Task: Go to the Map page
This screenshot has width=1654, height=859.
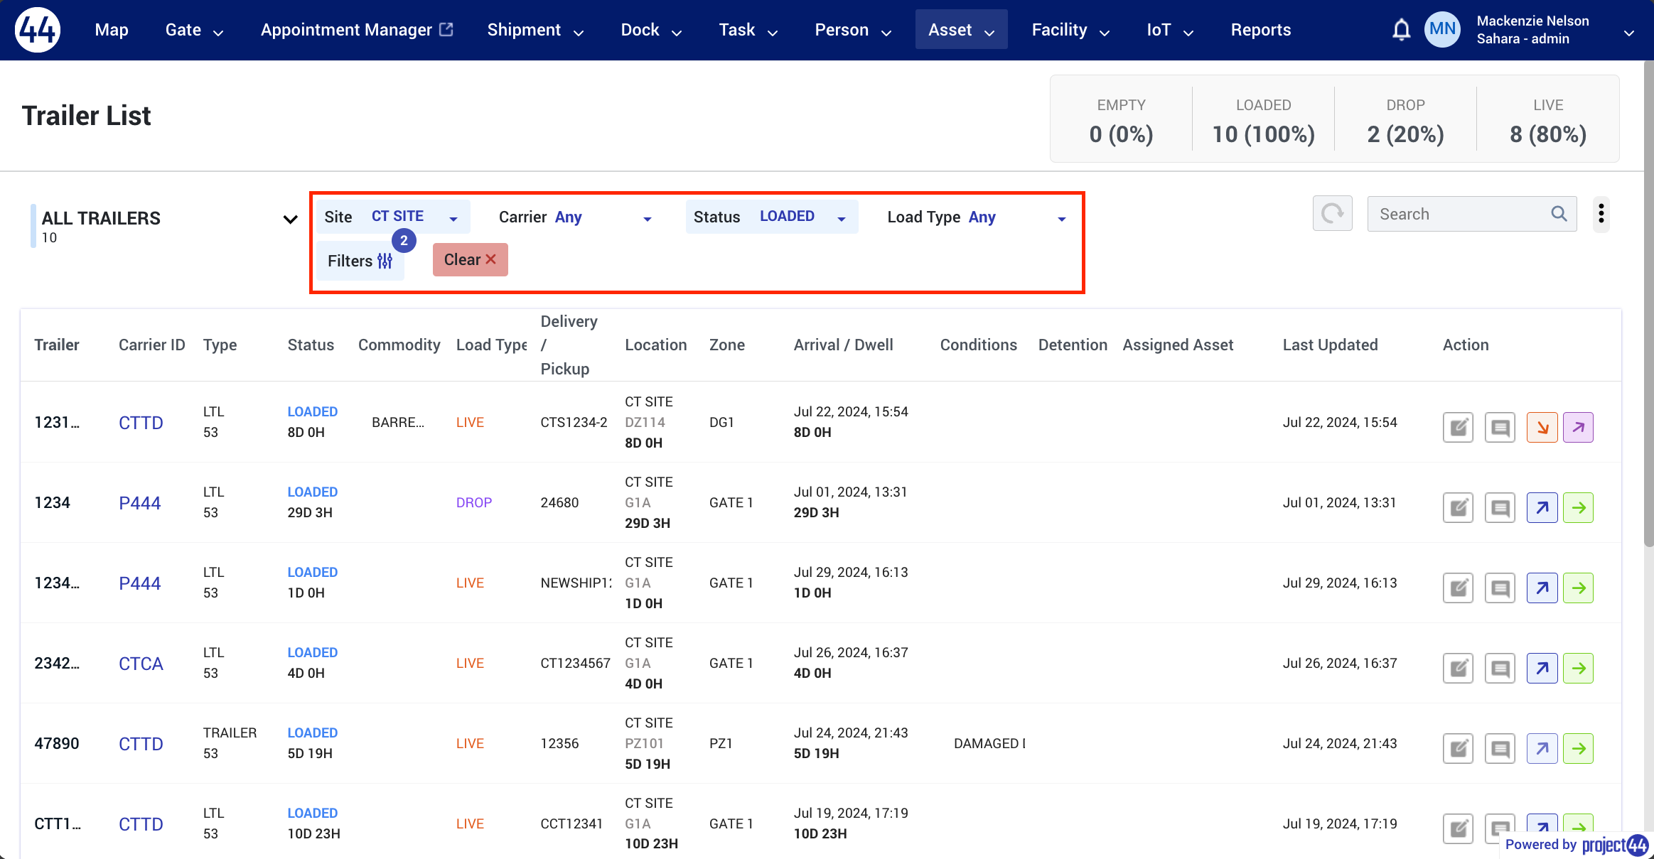Action: click(112, 30)
